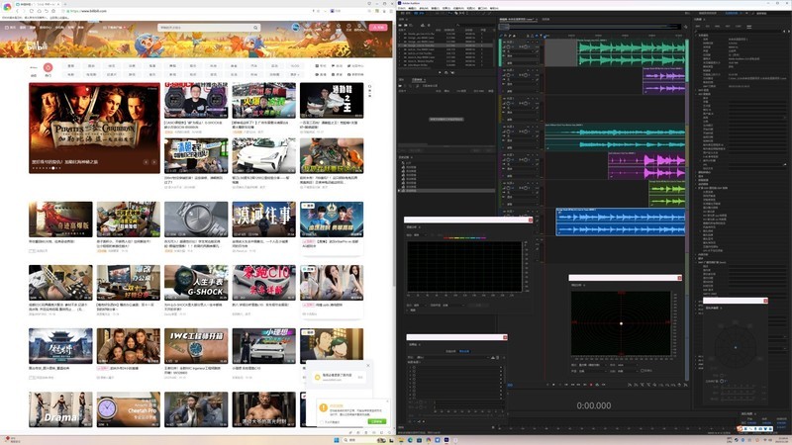Click the pink 投稿 button on bilibili
The height and width of the screenshot is (445, 792).
[377, 28]
